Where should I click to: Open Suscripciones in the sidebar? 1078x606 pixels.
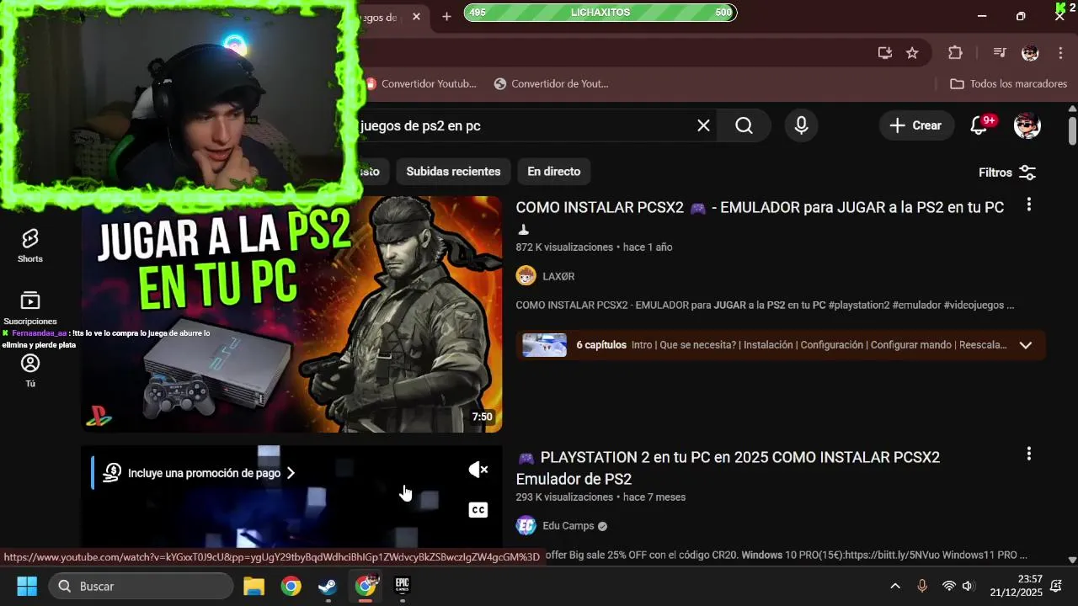[x=30, y=308]
